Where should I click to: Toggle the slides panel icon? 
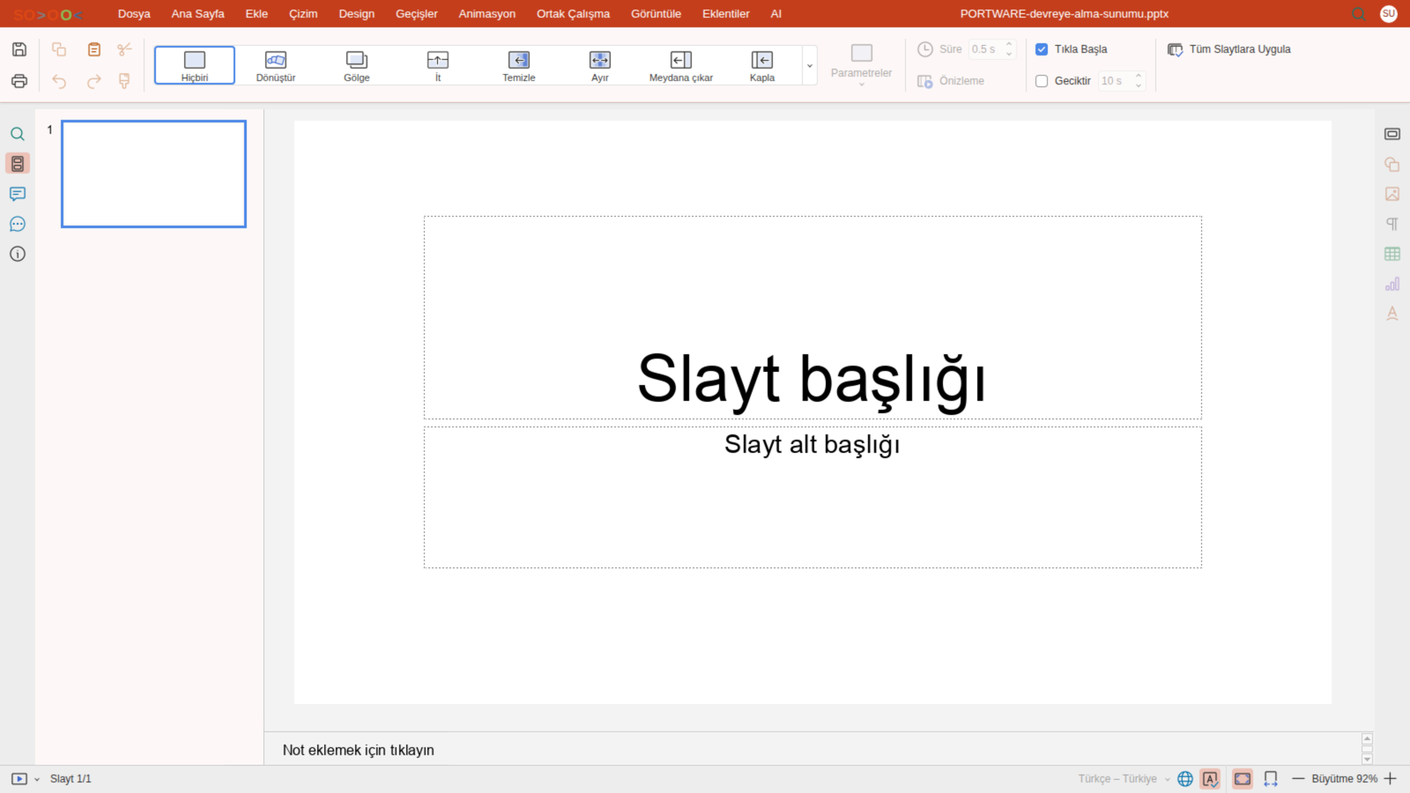coord(18,163)
